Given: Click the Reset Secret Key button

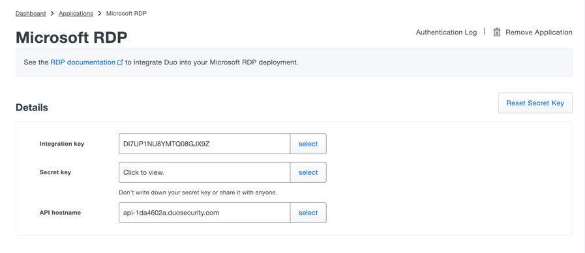Looking at the screenshot, I should pyautogui.click(x=535, y=103).
